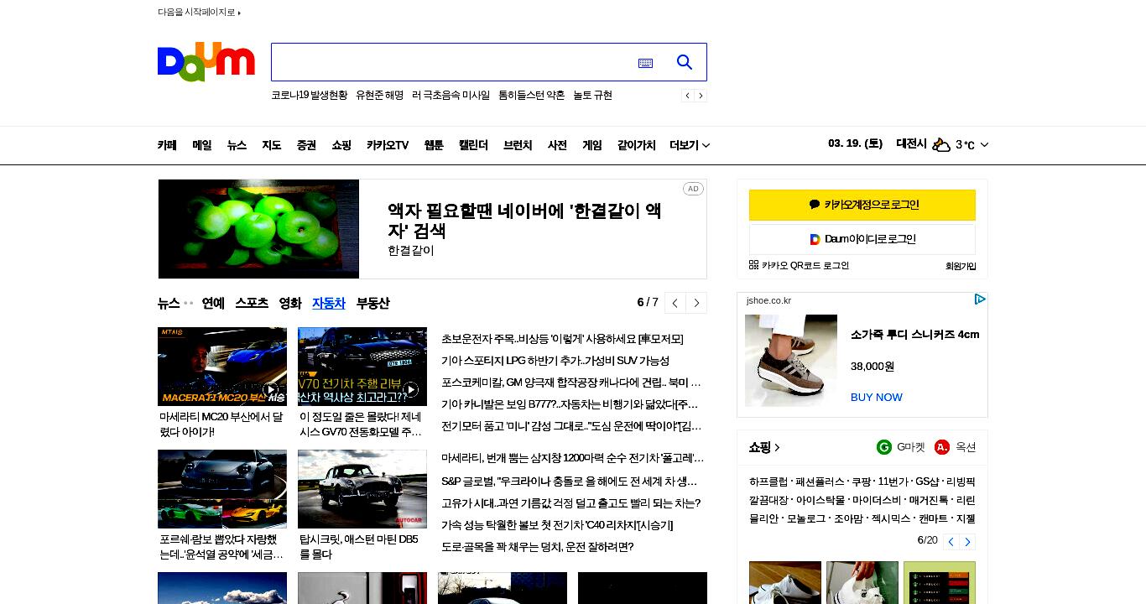Click trending keyword 놀토 규현
Viewport: 1146px width, 604px height.
click(x=592, y=96)
